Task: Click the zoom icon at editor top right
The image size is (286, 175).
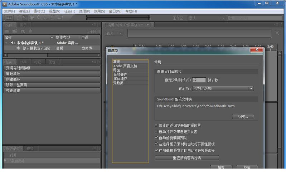Action: click(x=277, y=33)
